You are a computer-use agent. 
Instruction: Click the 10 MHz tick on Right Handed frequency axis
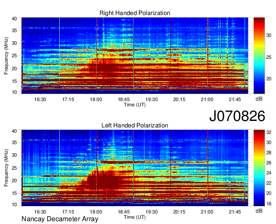(15, 92)
